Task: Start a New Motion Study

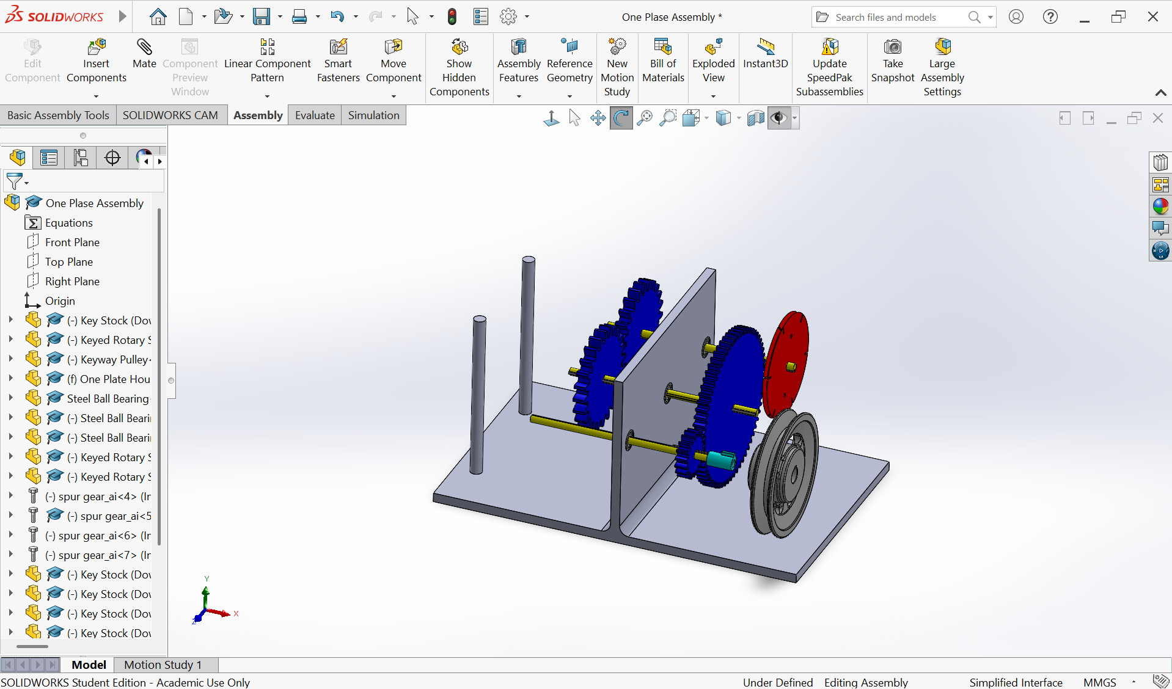Action: point(617,68)
